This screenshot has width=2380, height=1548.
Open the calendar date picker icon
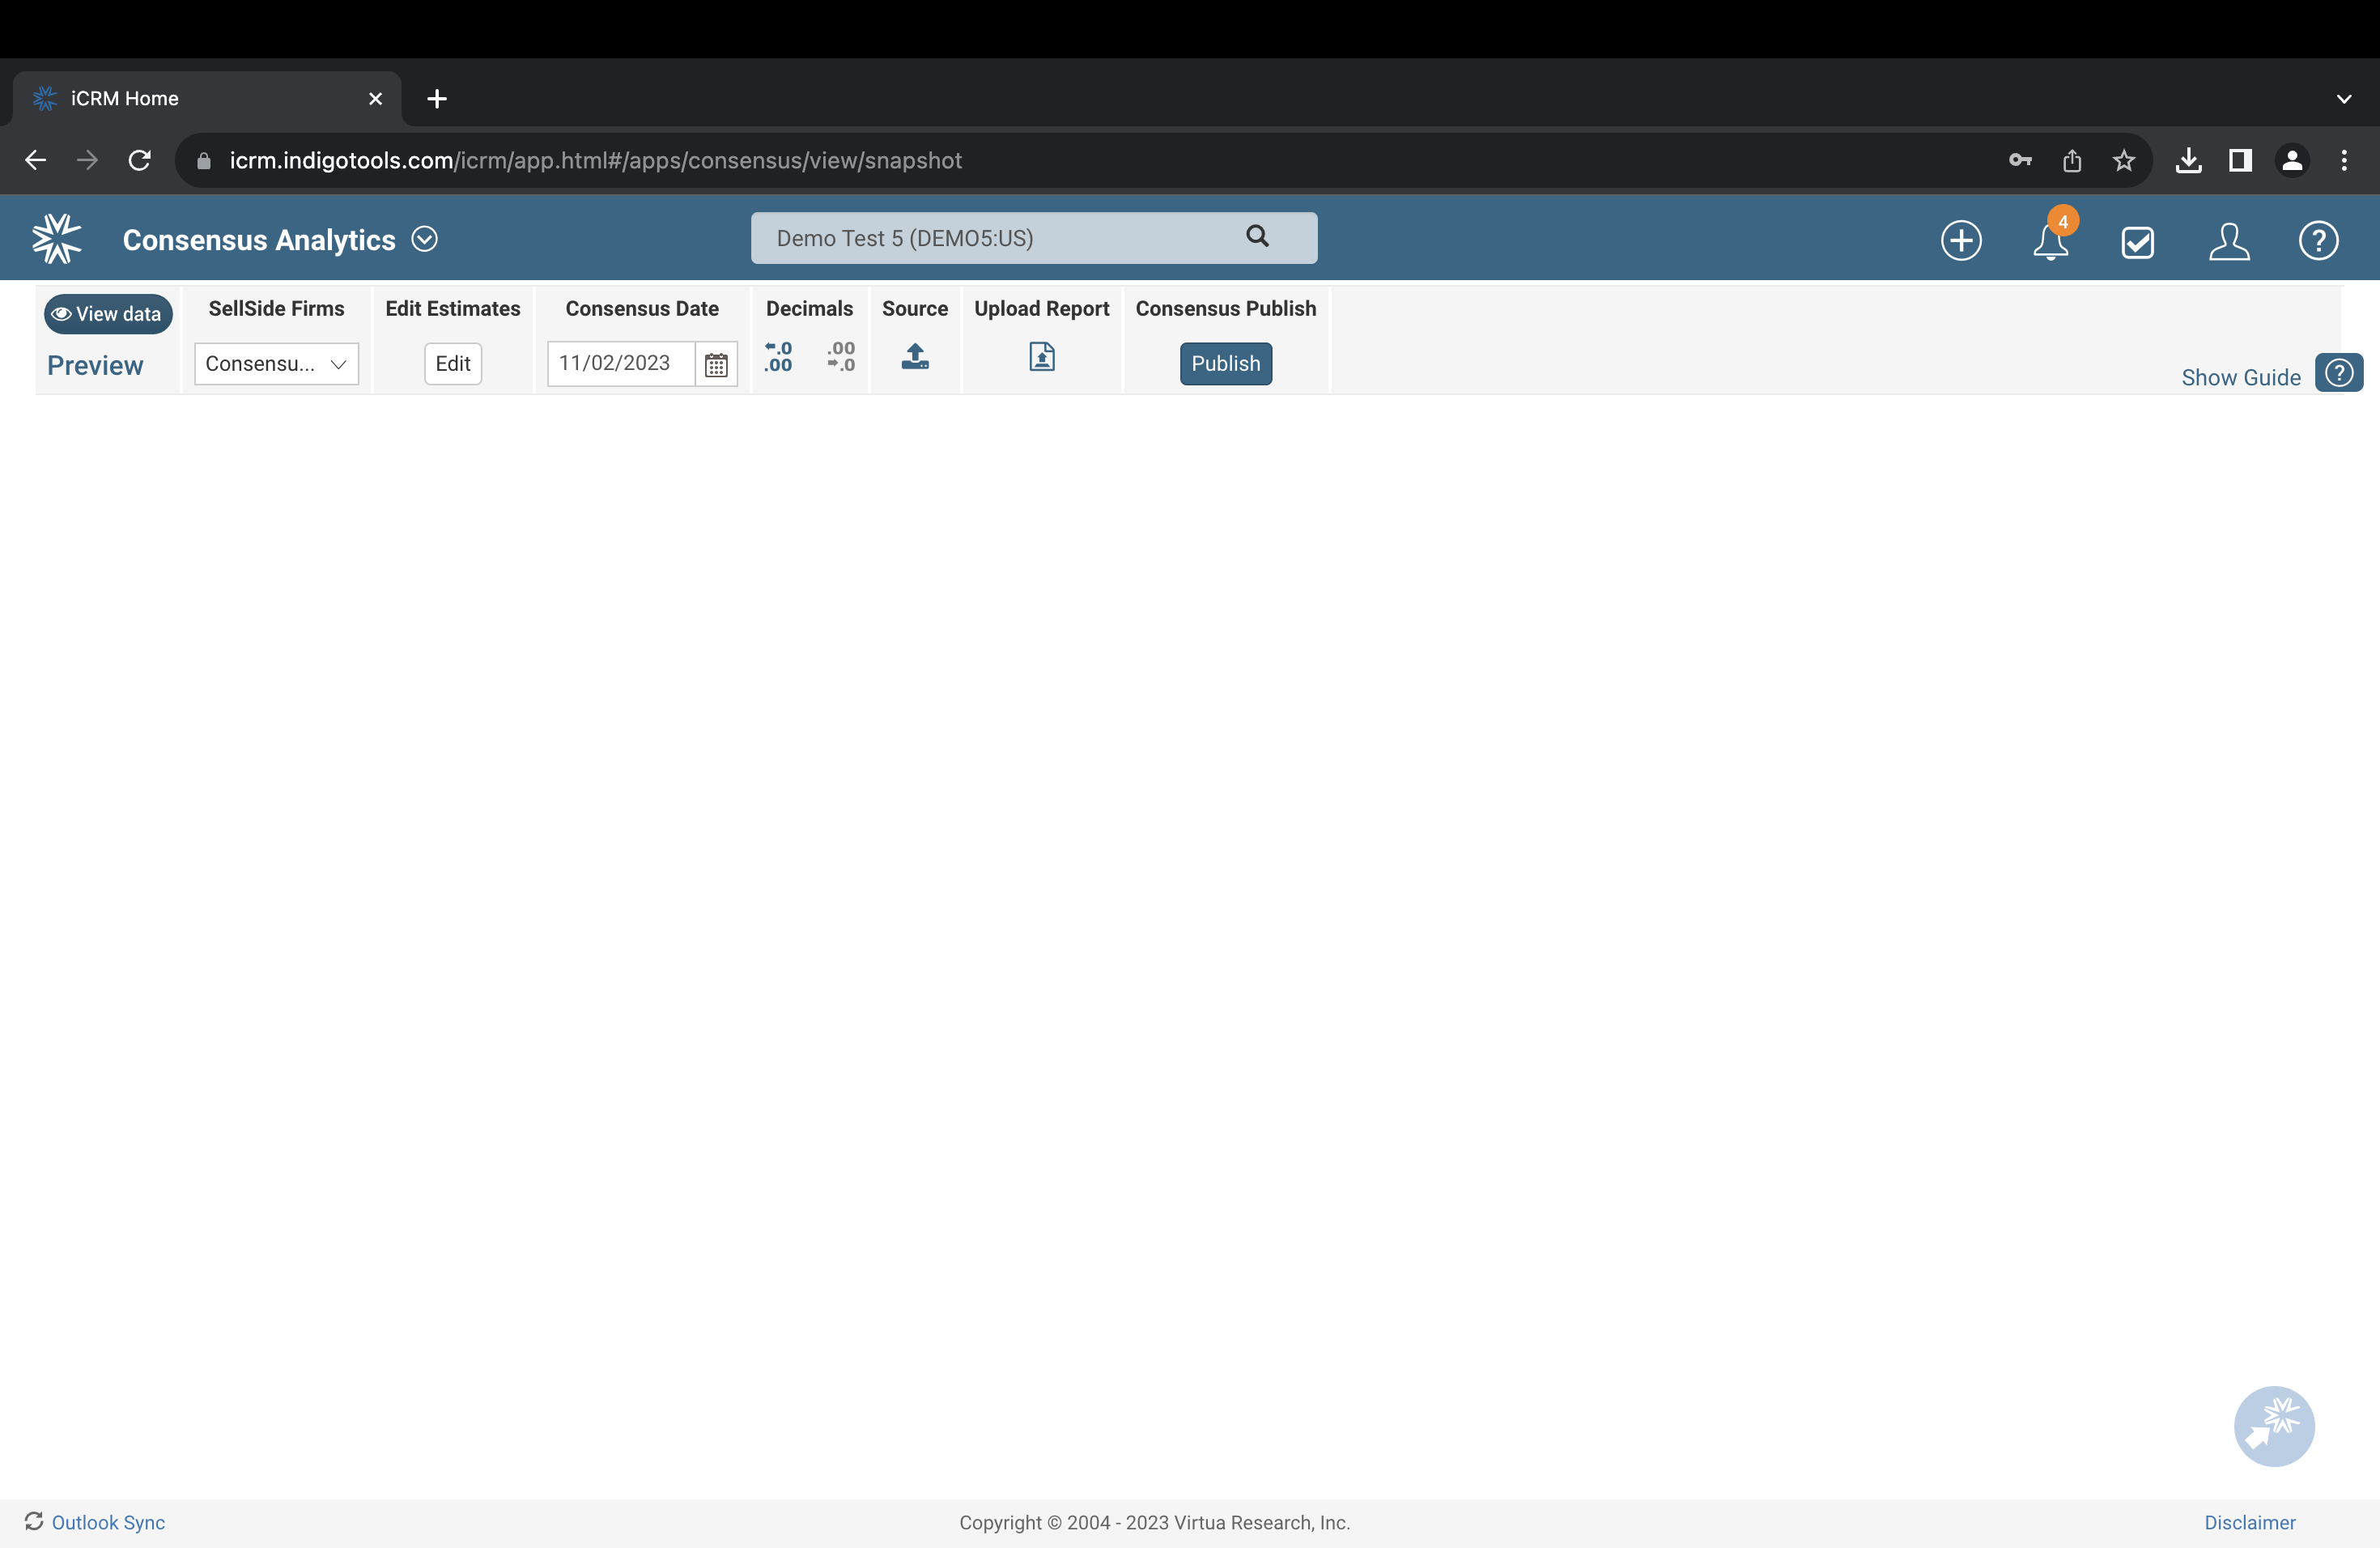[x=716, y=364]
